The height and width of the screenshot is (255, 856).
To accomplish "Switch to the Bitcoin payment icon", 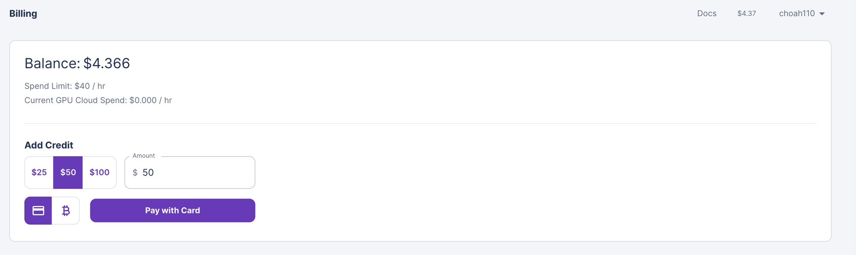I will pos(65,211).
